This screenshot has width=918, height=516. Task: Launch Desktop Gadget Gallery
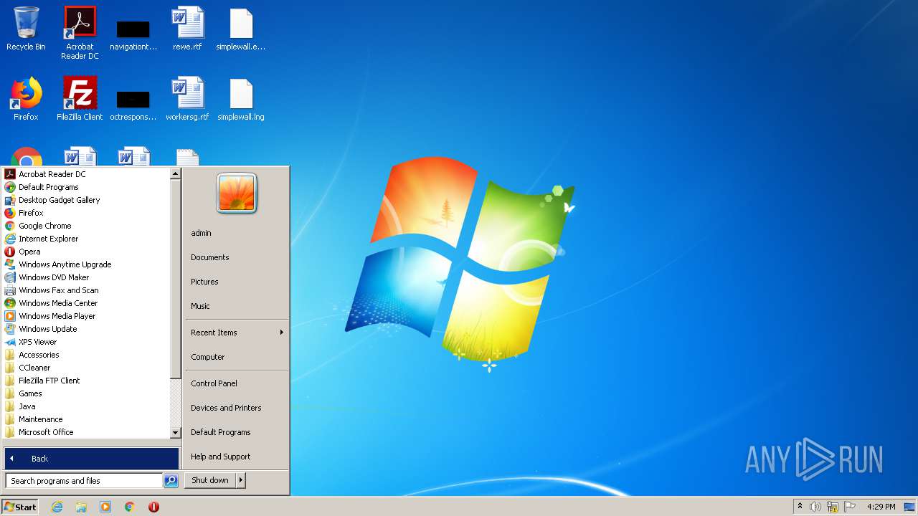pos(86,200)
